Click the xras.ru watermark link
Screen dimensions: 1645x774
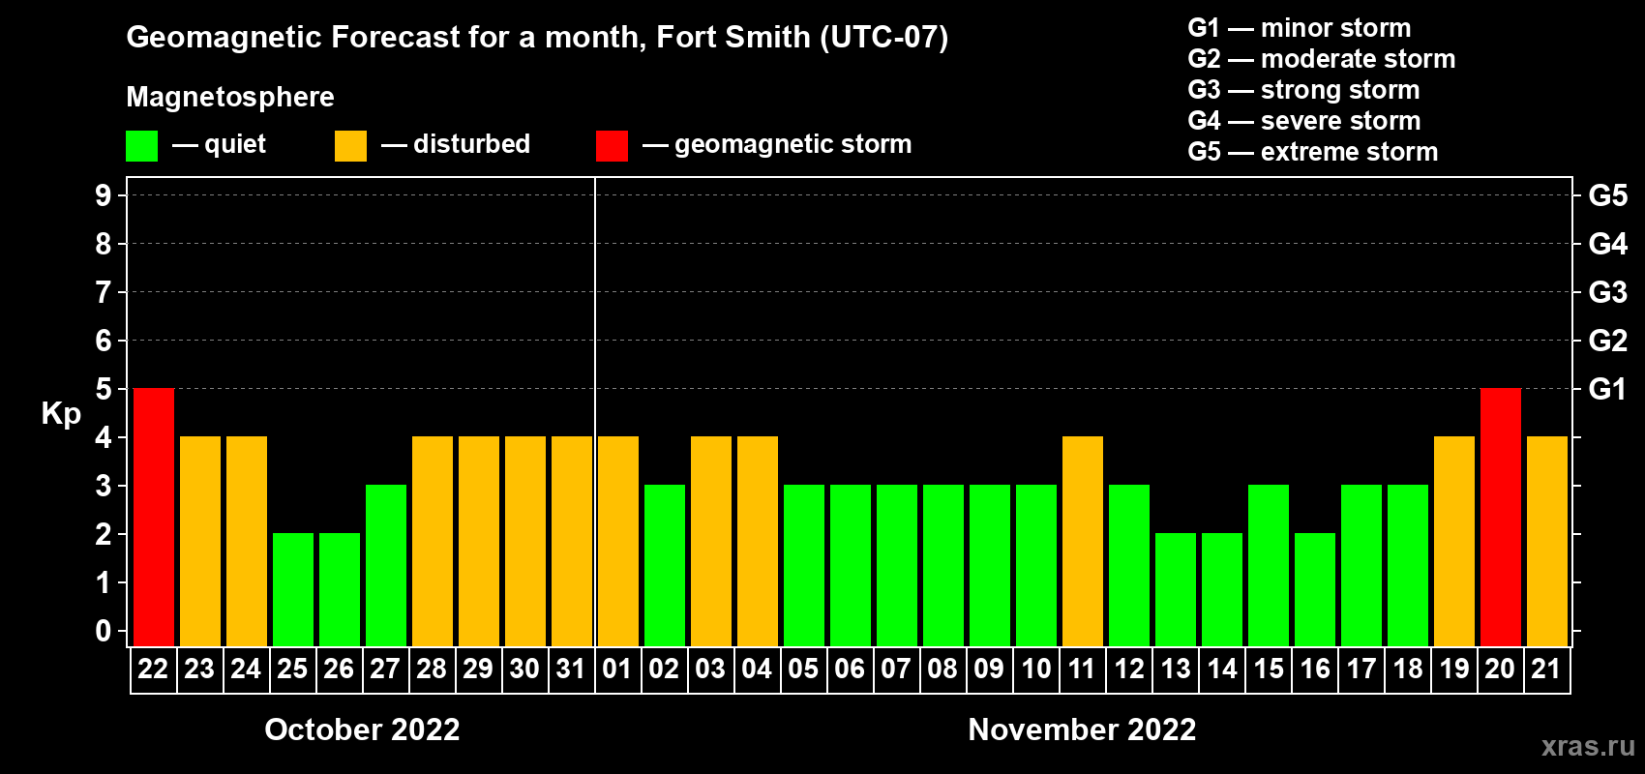[1587, 746]
